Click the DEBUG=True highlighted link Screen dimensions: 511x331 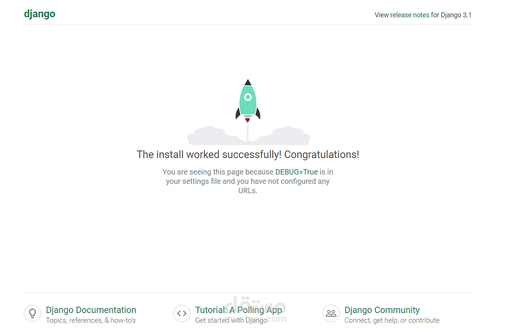point(296,172)
